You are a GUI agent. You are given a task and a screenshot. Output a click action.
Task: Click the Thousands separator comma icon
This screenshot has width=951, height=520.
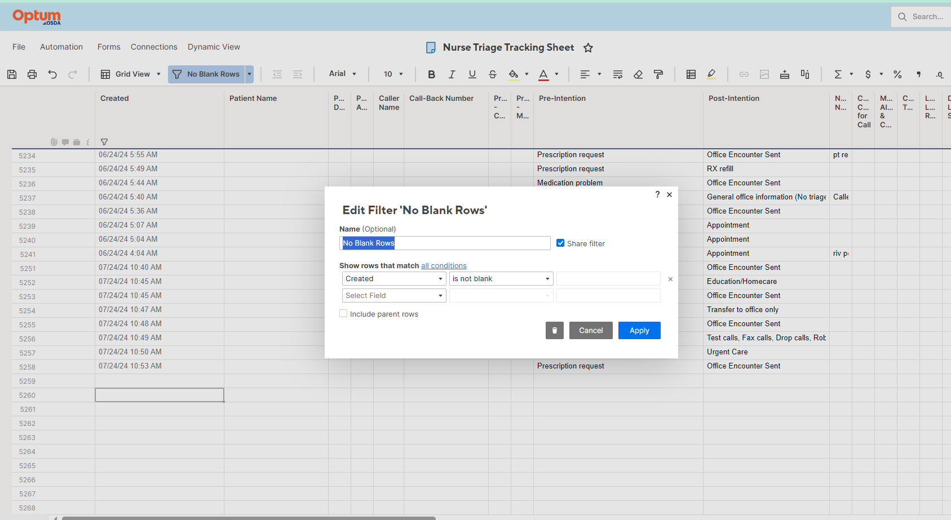point(918,74)
